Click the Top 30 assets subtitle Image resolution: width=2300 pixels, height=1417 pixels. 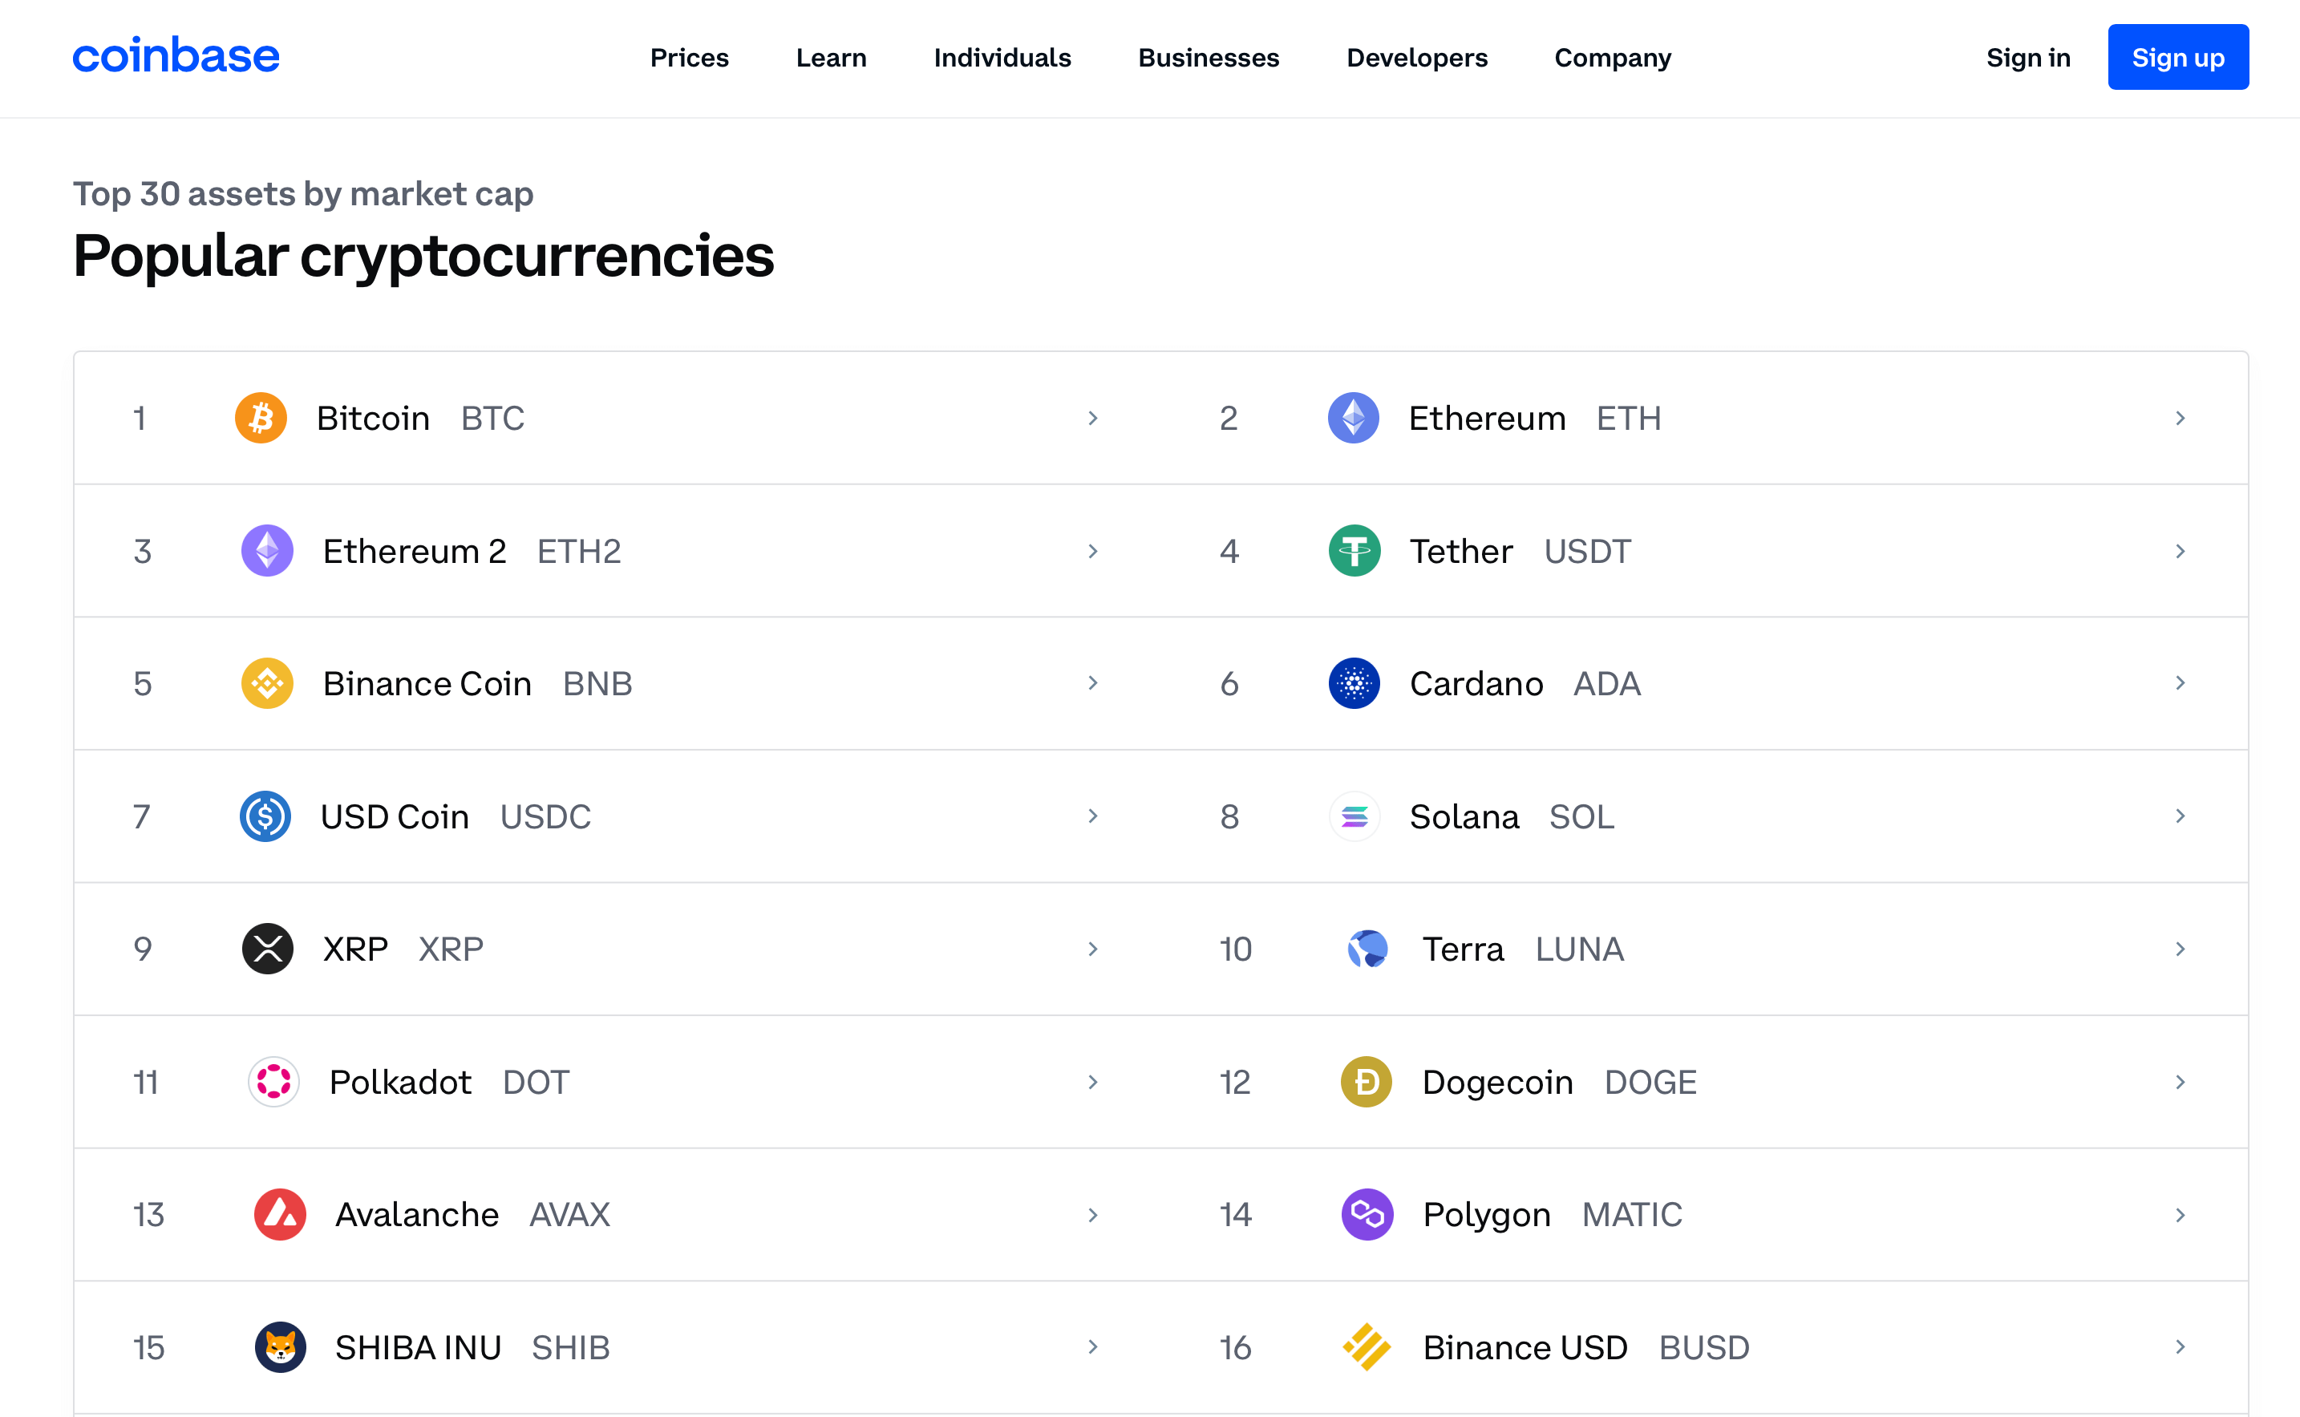coord(304,193)
